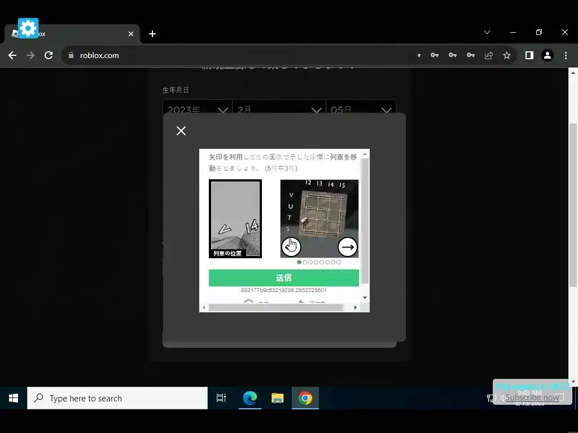Screen dimensions: 578x433
Task: Open the 2月 month dropdown
Action: (279, 109)
